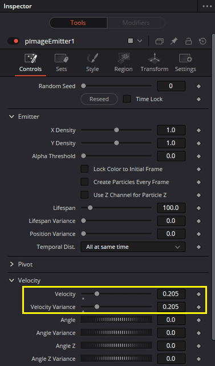The height and width of the screenshot is (366, 215).
Task: Switch to the Modifiers tab
Action: tap(136, 23)
